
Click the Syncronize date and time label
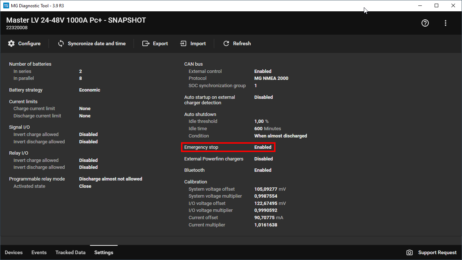tap(97, 43)
